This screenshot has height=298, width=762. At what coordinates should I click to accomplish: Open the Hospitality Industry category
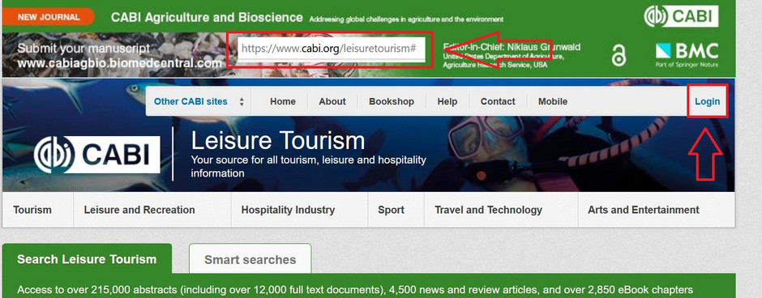299,210
